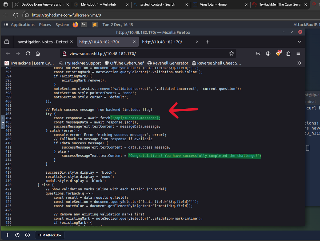Click inside the address bar

pos(147,53)
